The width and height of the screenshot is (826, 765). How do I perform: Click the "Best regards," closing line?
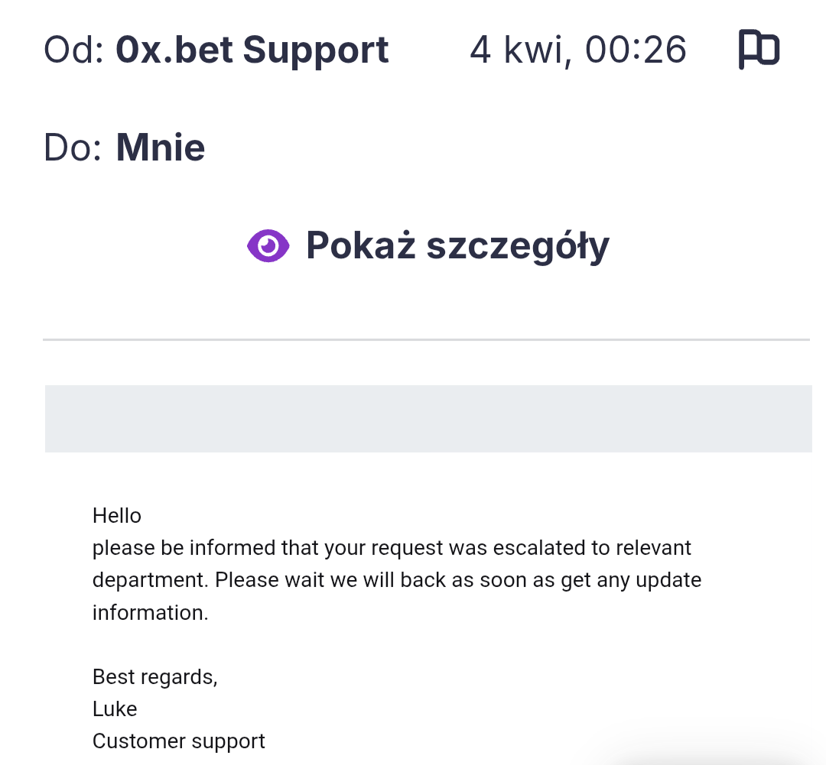[154, 677]
